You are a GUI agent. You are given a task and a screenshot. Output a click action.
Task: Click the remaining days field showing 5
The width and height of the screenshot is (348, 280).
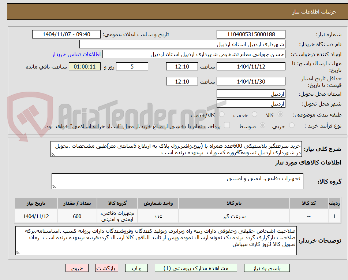point(132,66)
